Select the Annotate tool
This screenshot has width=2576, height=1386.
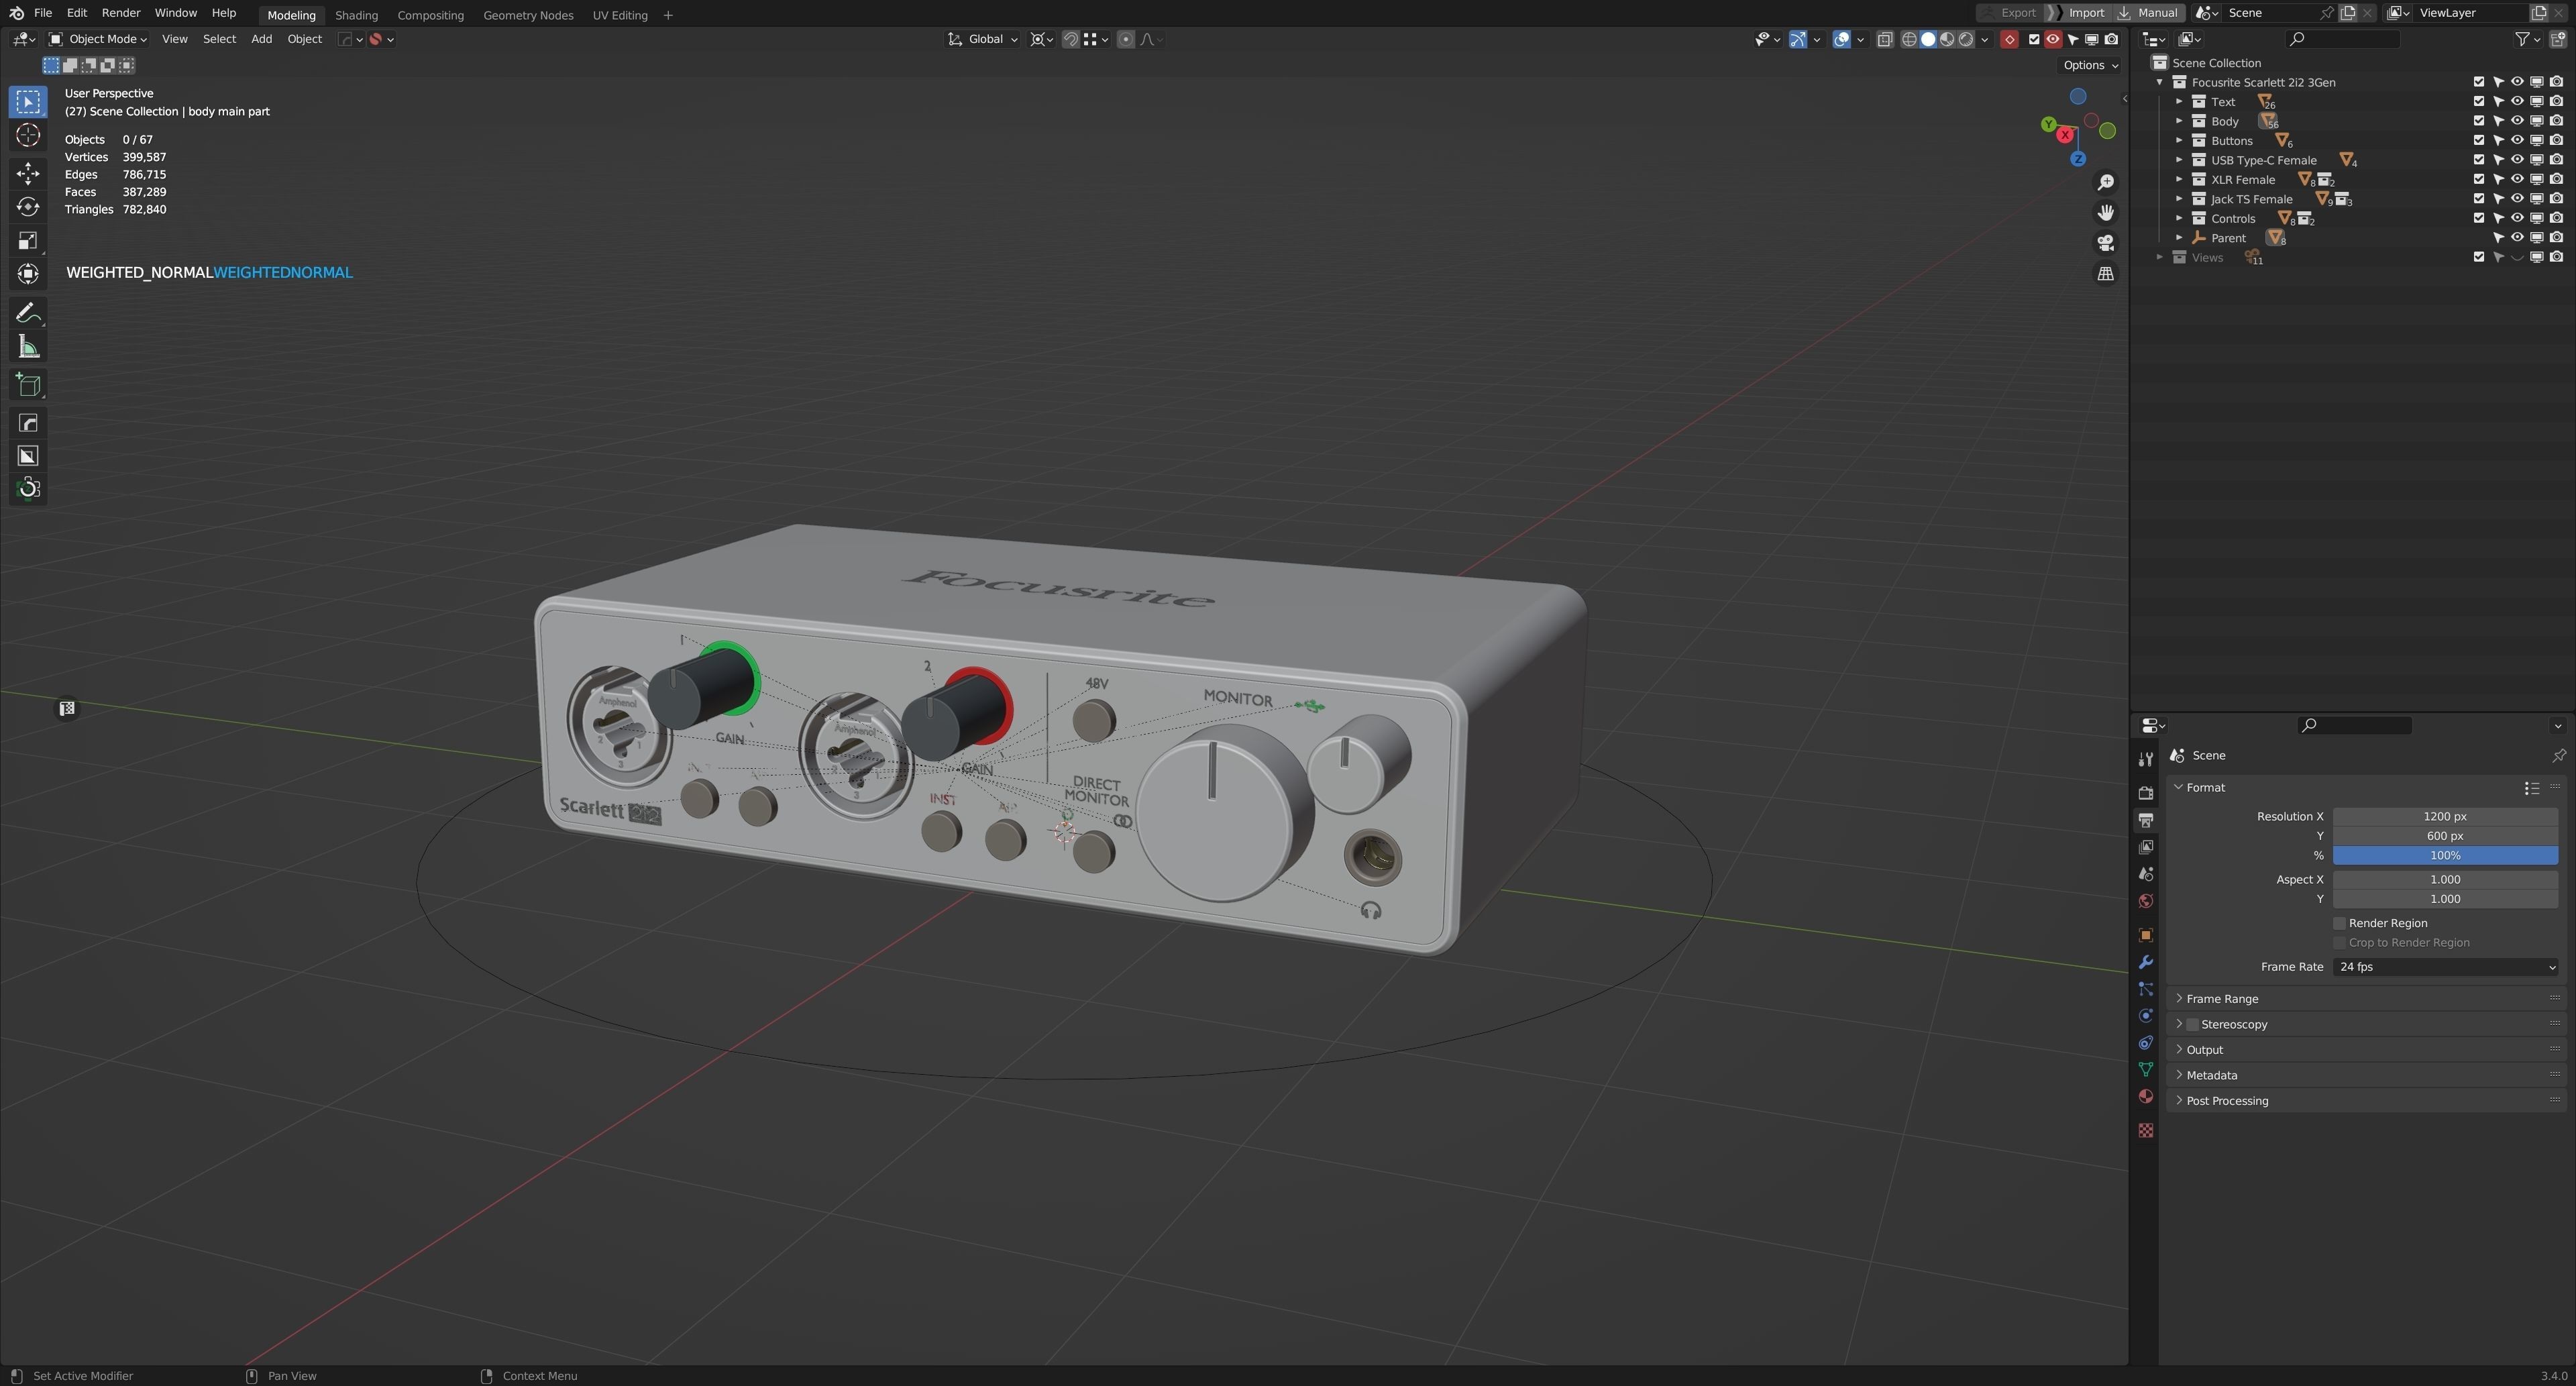[28, 314]
